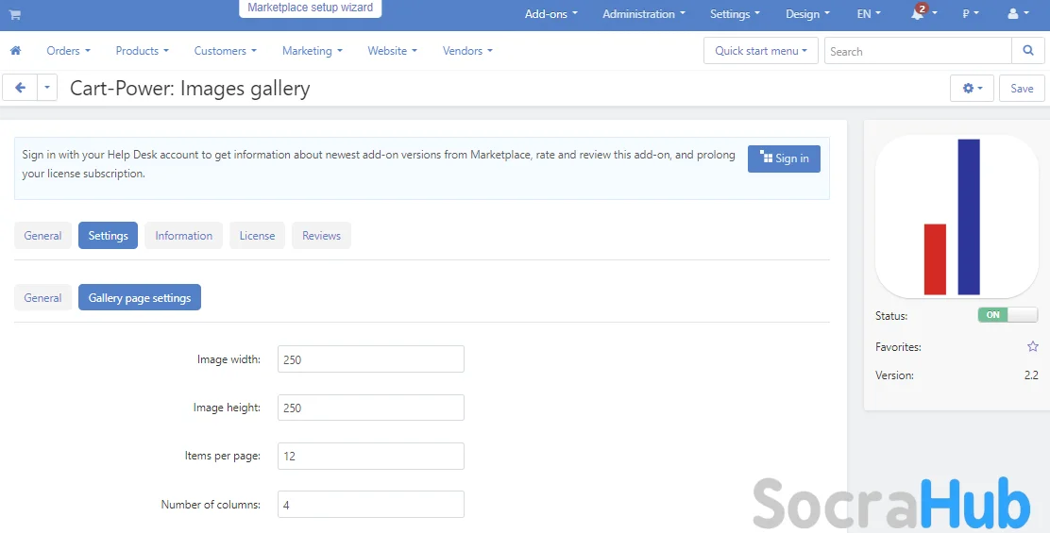The image size is (1050, 533).
Task: Expand the EN language selector
Action: 868,14
